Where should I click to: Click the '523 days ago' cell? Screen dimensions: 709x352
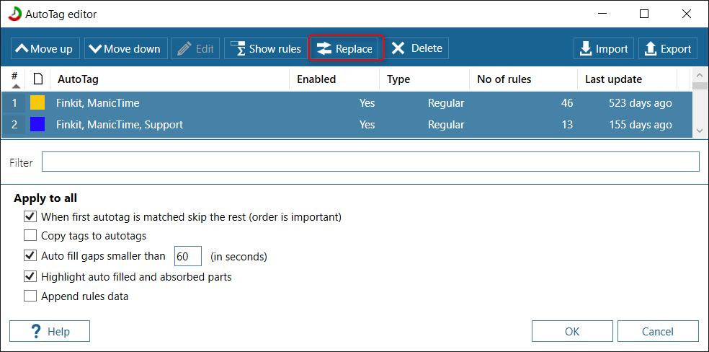pyautogui.click(x=640, y=103)
